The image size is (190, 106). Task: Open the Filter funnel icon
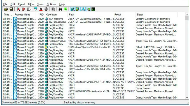click(x=36, y=9)
